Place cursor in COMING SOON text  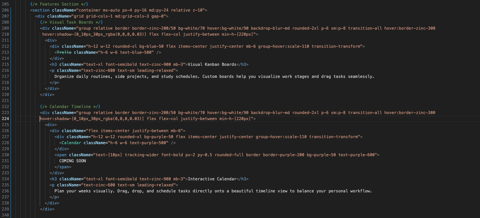click(73, 161)
